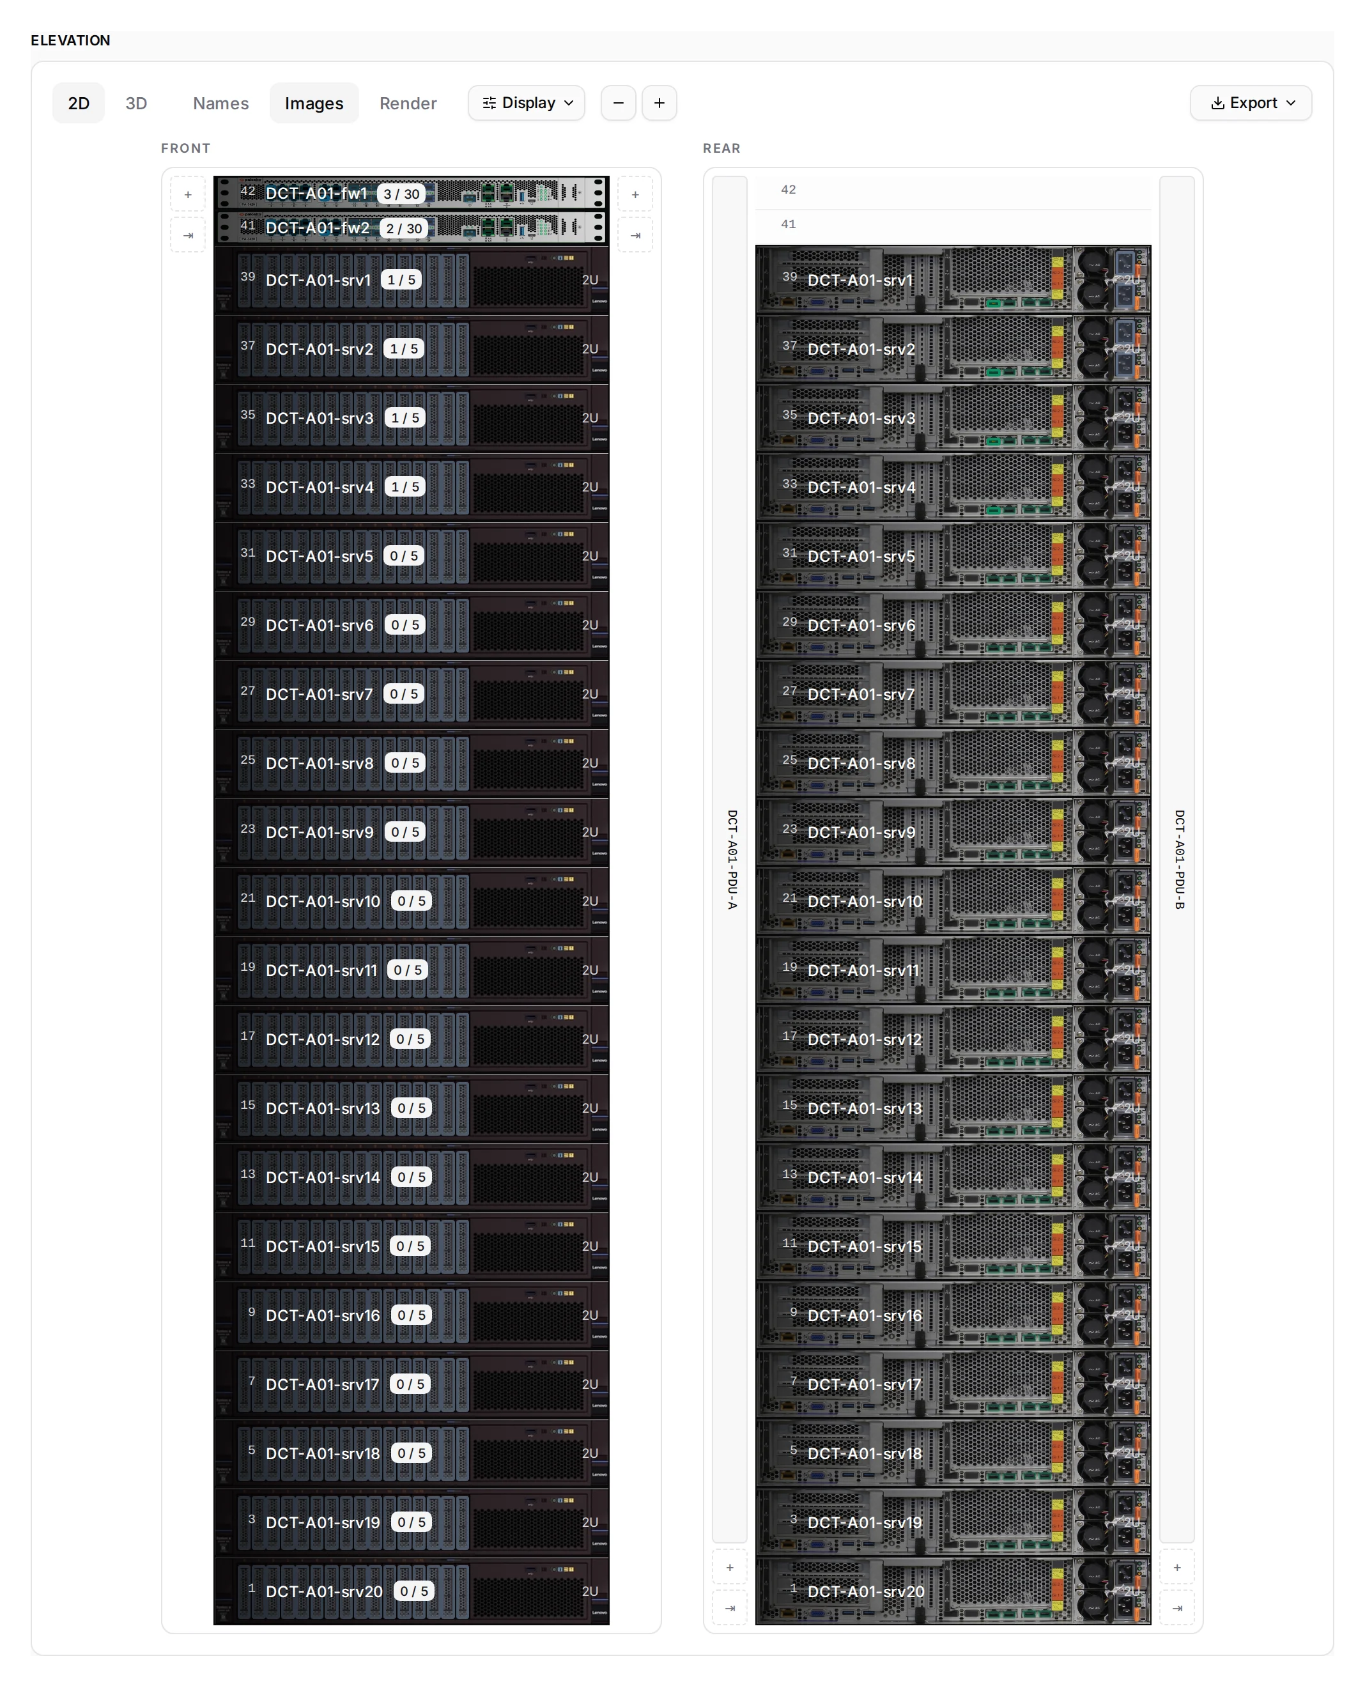This screenshot has width=1365, height=1686.
Task: Click empty rear slot 41
Action: (953, 228)
